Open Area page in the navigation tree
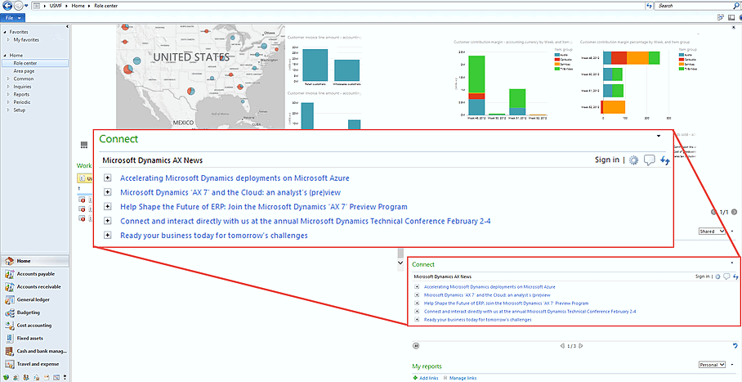The height and width of the screenshot is (382, 742). click(24, 71)
